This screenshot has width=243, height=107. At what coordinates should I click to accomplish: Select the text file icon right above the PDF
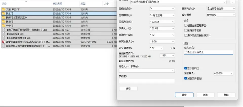3,38
